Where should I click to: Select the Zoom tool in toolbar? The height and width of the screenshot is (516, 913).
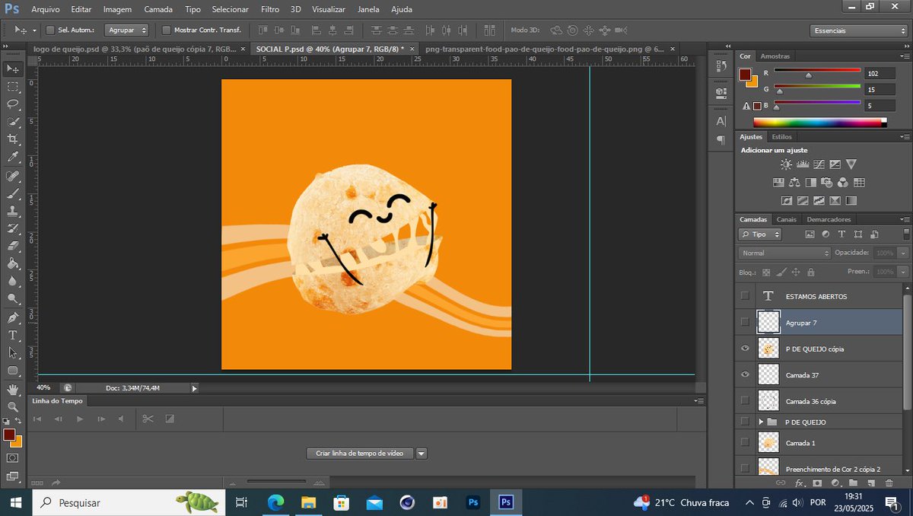(x=13, y=406)
